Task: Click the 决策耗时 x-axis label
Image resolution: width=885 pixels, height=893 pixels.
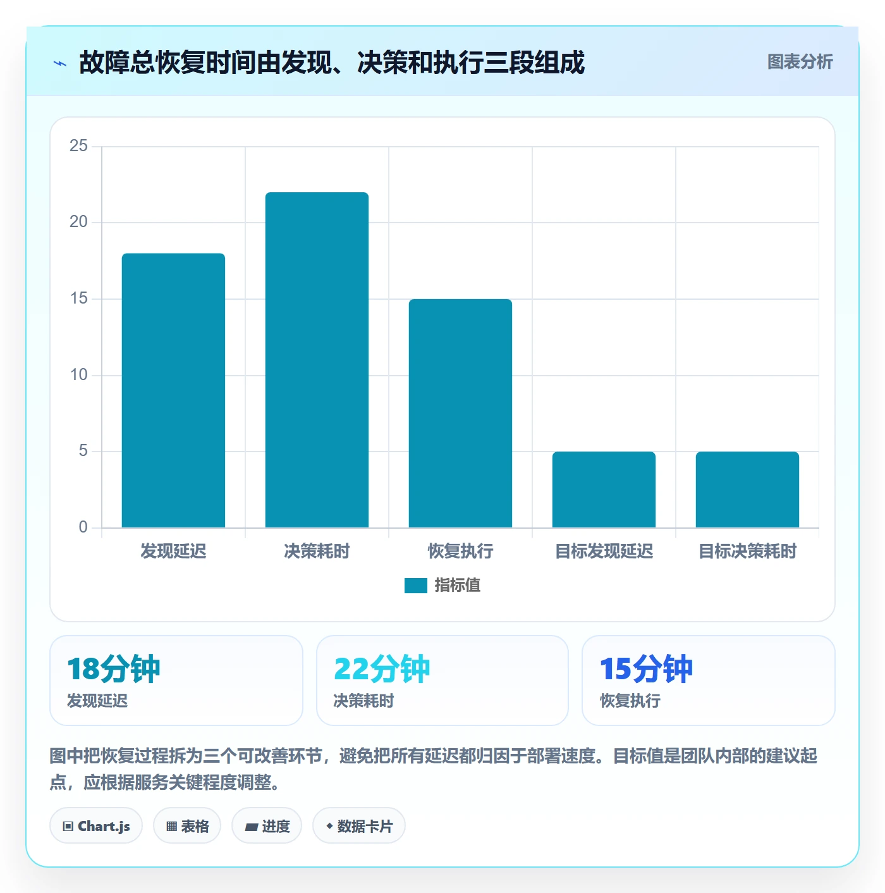Action: [317, 551]
